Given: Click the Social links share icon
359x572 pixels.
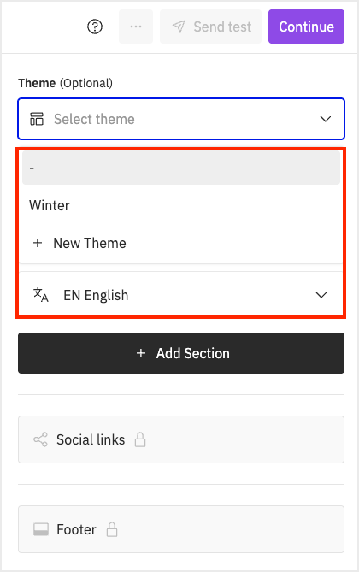Looking at the screenshot, I should point(40,439).
